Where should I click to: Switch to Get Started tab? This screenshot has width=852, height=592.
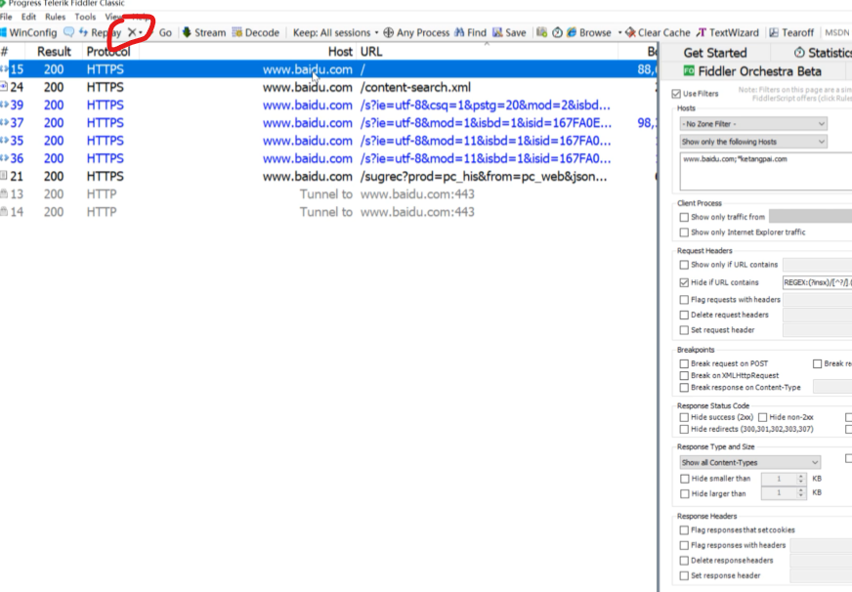[x=715, y=53]
